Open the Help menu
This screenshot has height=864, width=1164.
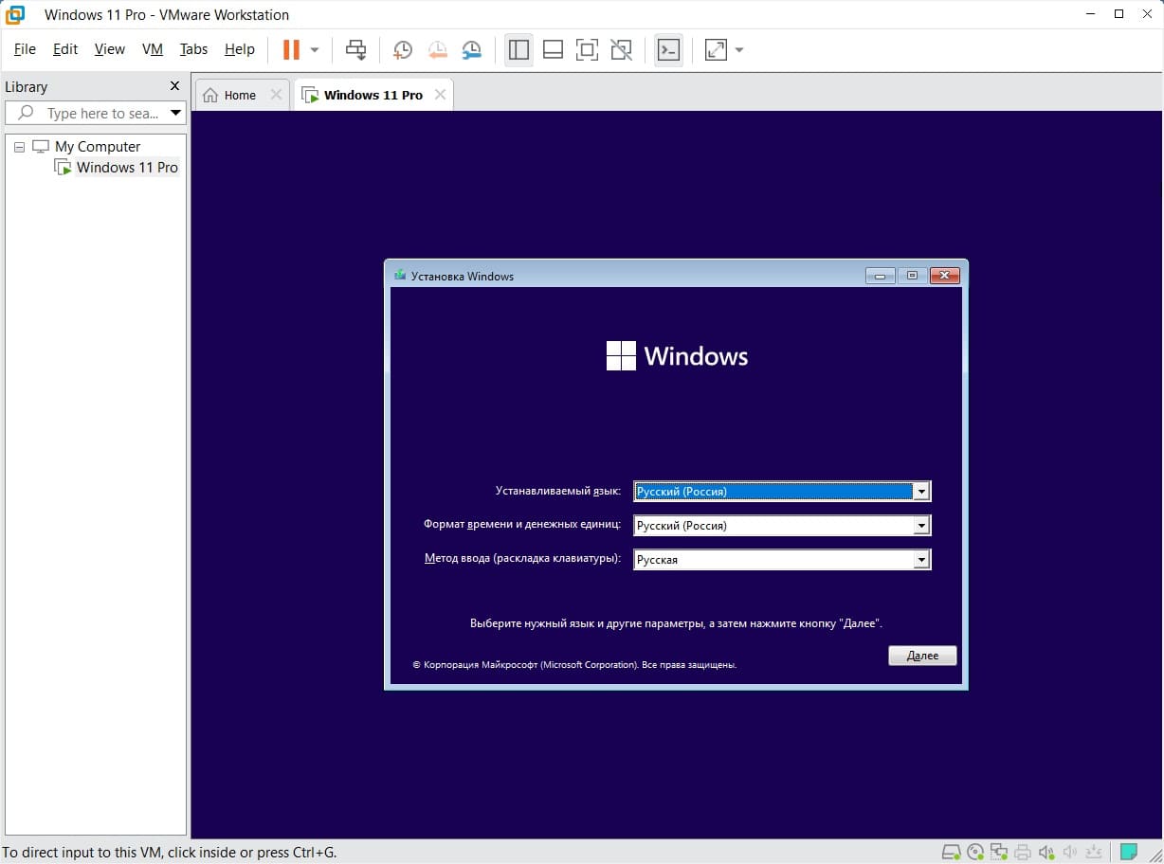pos(240,49)
